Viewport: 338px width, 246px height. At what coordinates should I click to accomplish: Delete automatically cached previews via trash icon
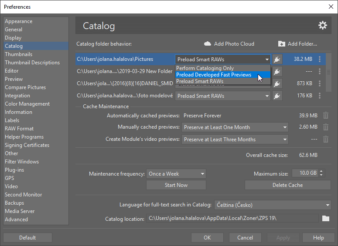click(326, 116)
